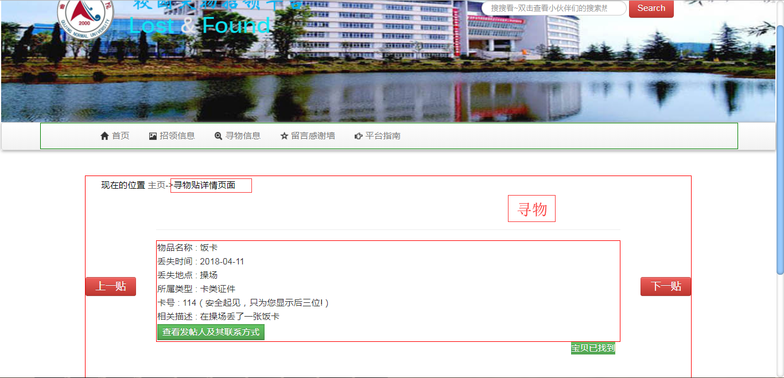
Task: Go to the next post with 下一贴
Action: [x=666, y=286]
